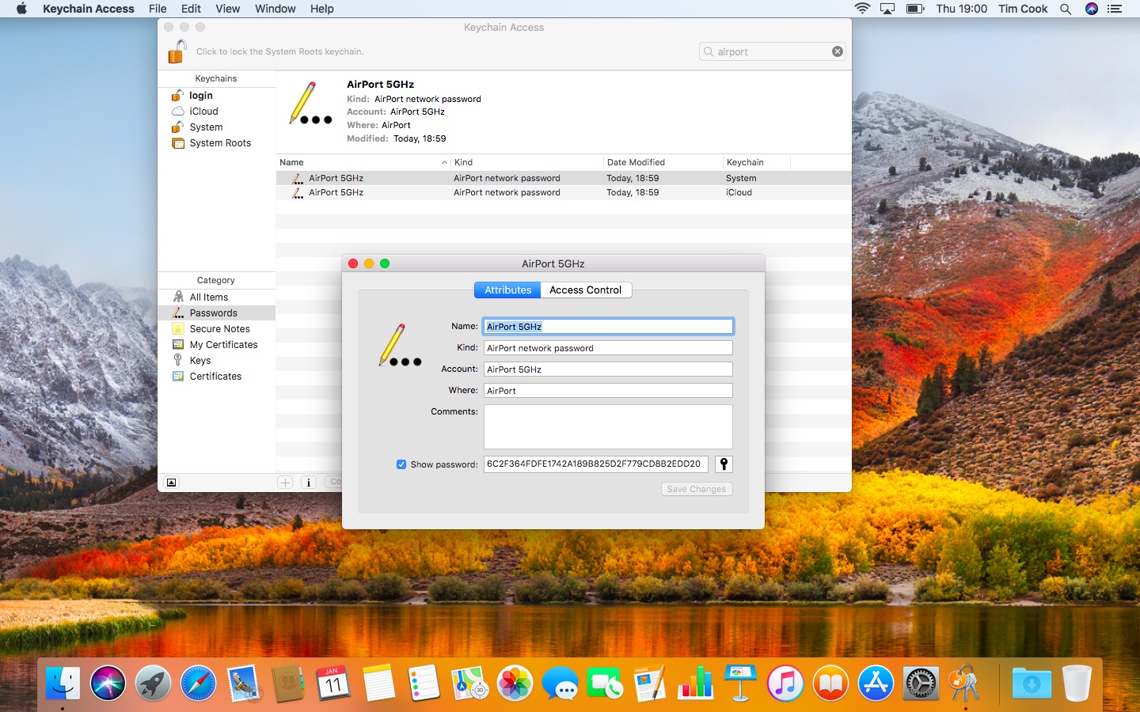This screenshot has width=1140, height=712.
Task: Select AirPort 5GHz row in iCloud keychain
Action: pyautogui.click(x=564, y=192)
